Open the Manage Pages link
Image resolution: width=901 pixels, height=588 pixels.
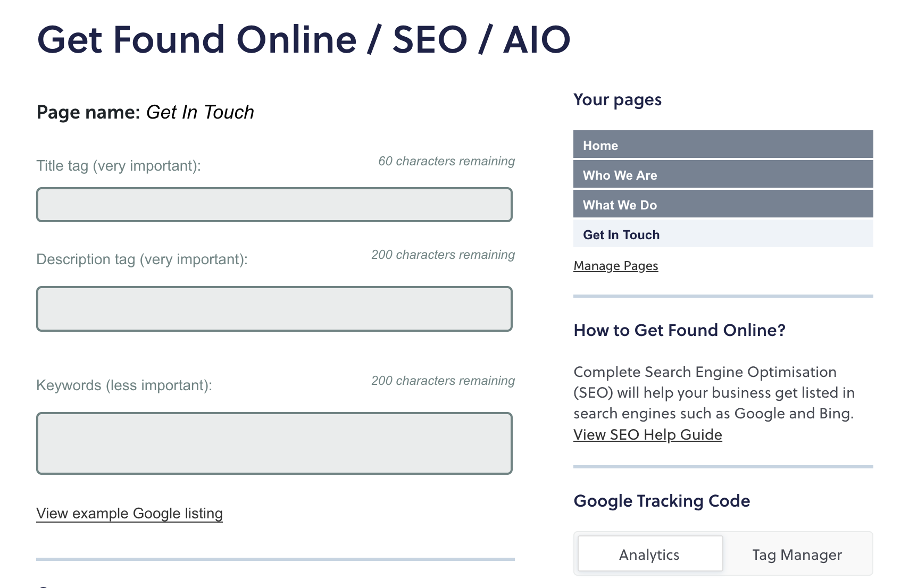[x=616, y=266]
